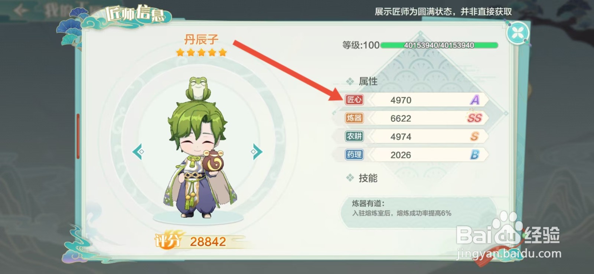Select the 农耕 attribute tag
Image resolution: width=594 pixels, height=274 pixels.
[x=354, y=136]
